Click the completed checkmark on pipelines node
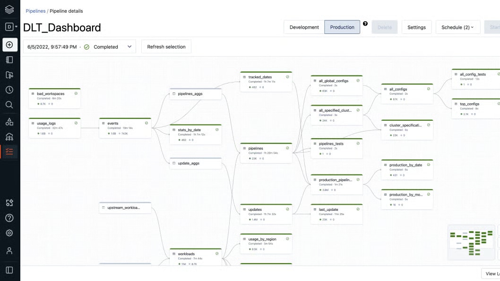500x281 pixels. pyautogui.click(x=287, y=148)
